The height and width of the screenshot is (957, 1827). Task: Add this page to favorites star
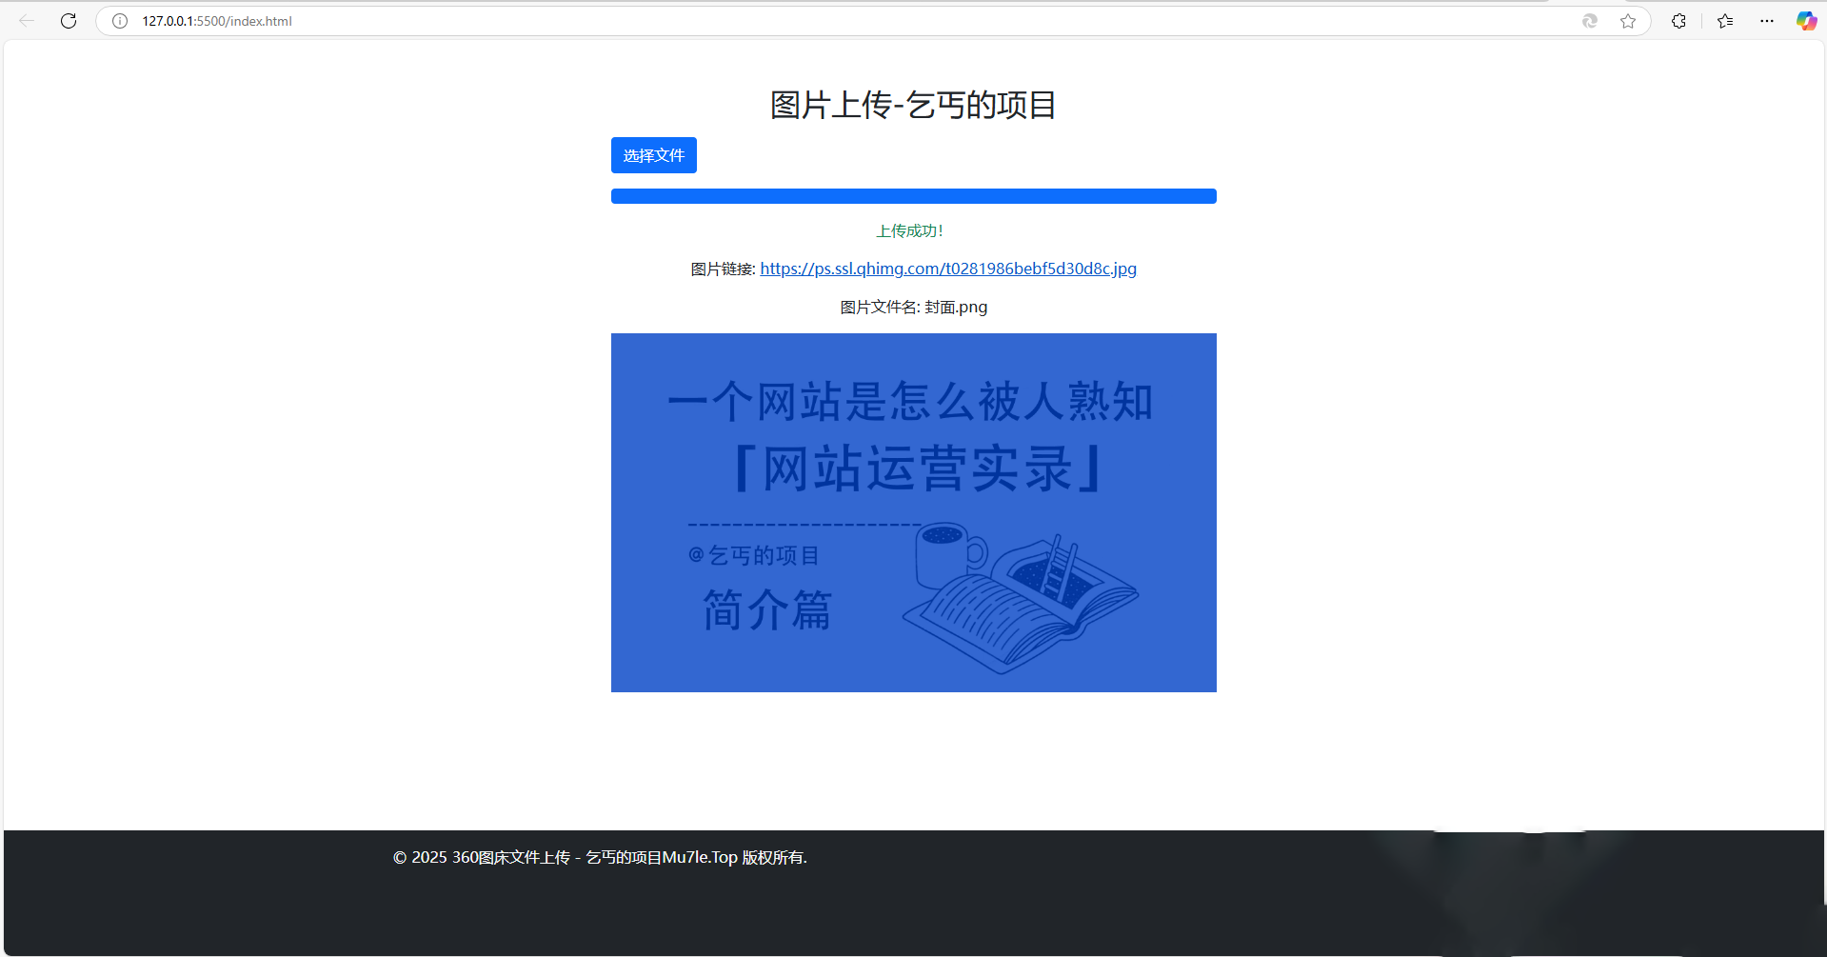[x=1628, y=21]
